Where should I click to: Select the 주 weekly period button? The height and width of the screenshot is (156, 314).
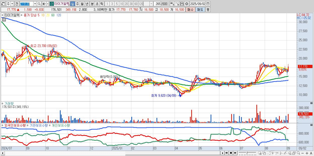(x=77, y=4)
